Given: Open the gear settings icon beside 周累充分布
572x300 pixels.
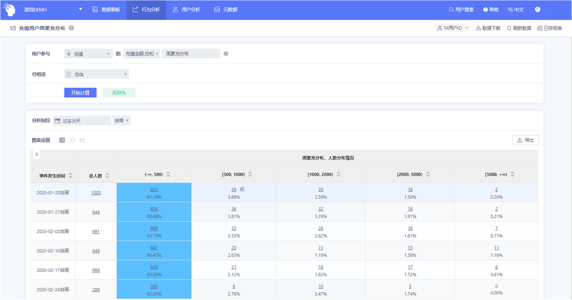Looking at the screenshot, I should (x=226, y=54).
